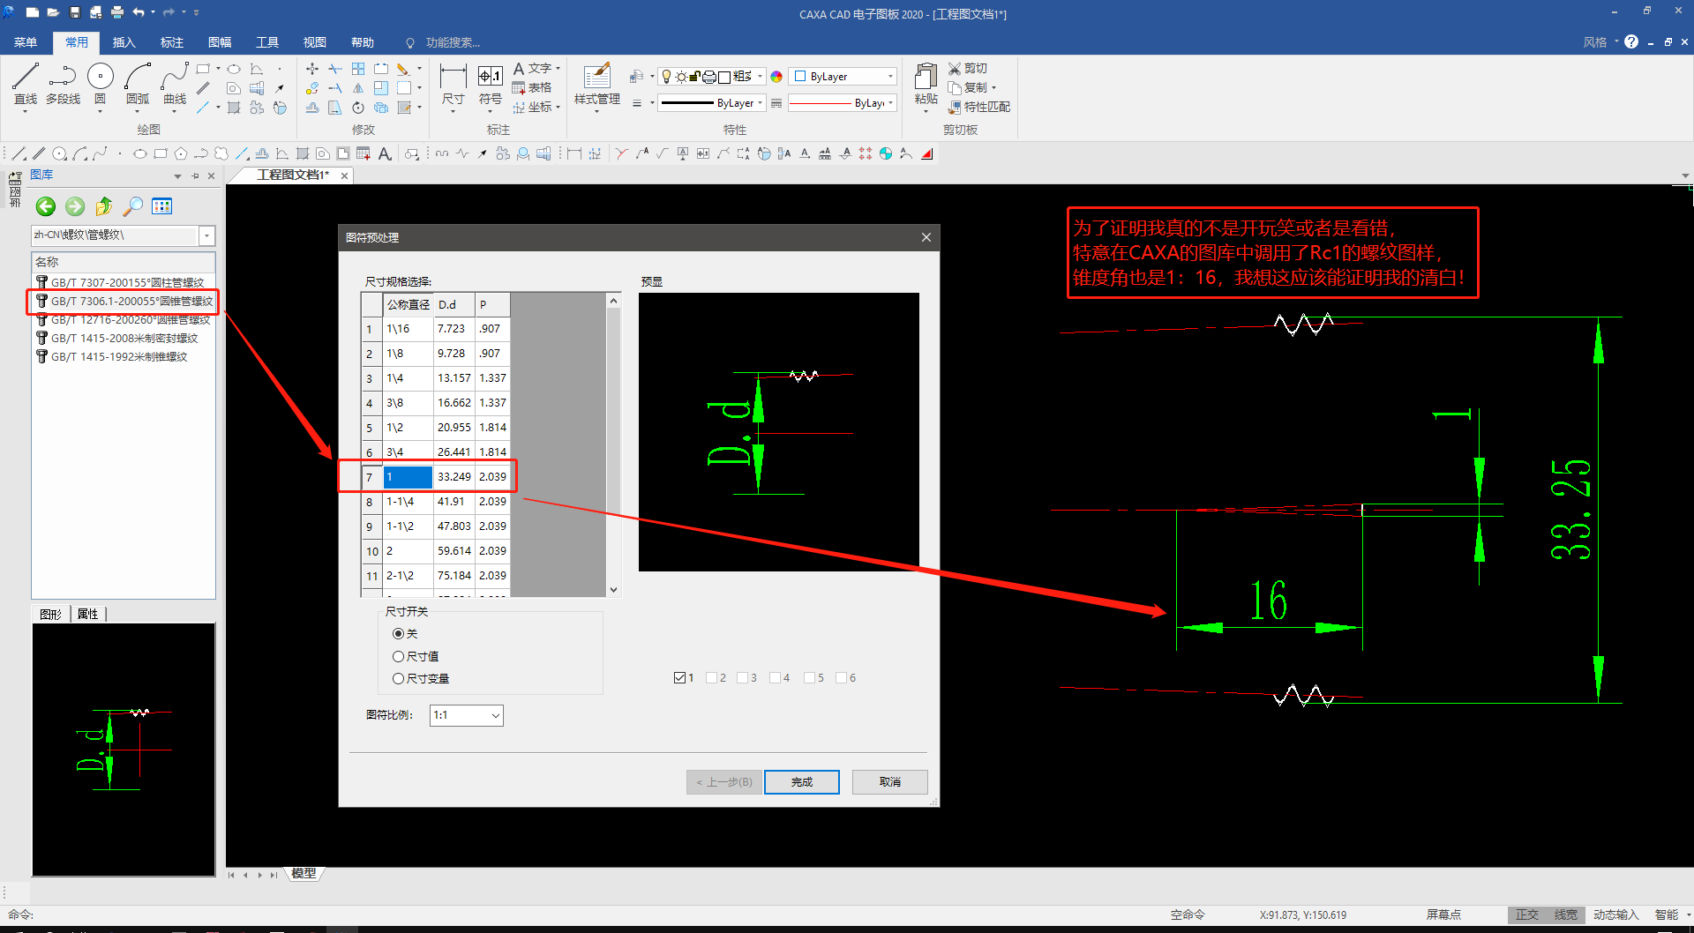Click the 表格 table tool

532,87
